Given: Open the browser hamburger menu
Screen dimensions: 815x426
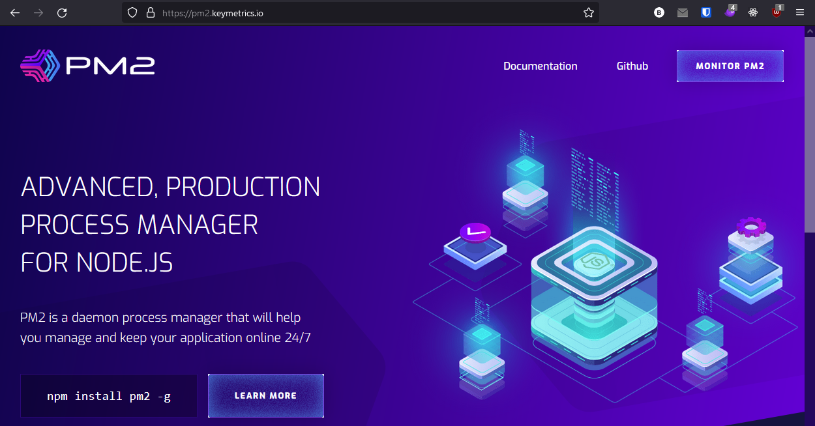Looking at the screenshot, I should click(800, 12).
